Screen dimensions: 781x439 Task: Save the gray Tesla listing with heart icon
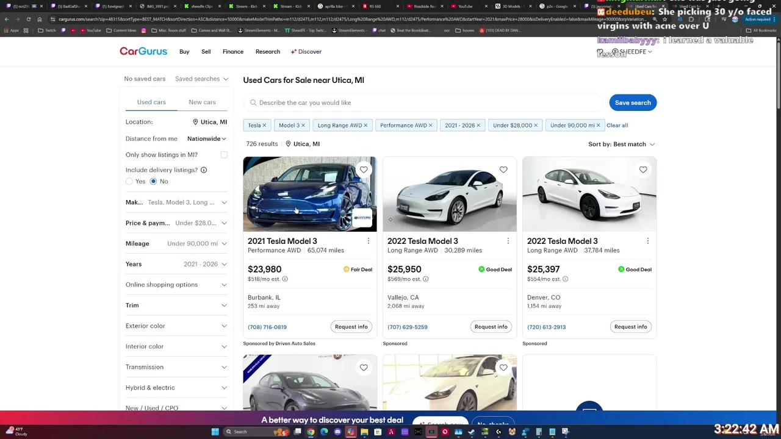tap(364, 368)
